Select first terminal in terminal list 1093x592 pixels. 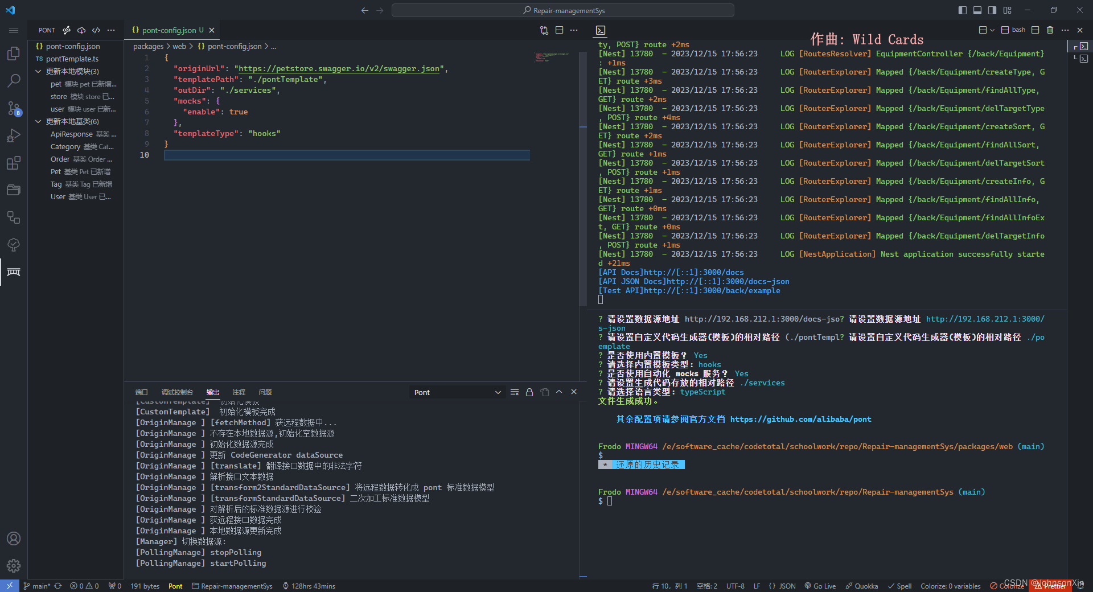coord(1081,46)
